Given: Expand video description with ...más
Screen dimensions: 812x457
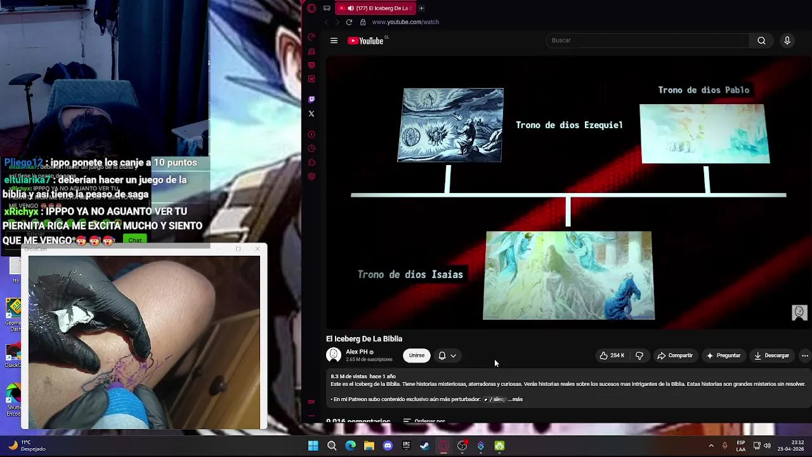Looking at the screenshot, I should click(516, 399).
